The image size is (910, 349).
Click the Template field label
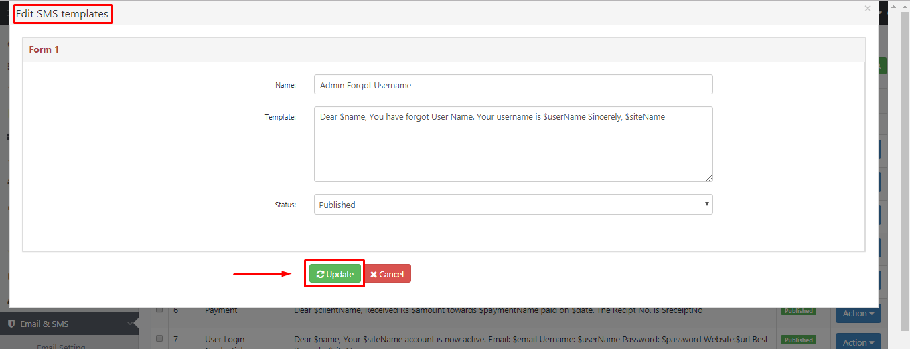(281, 117)
